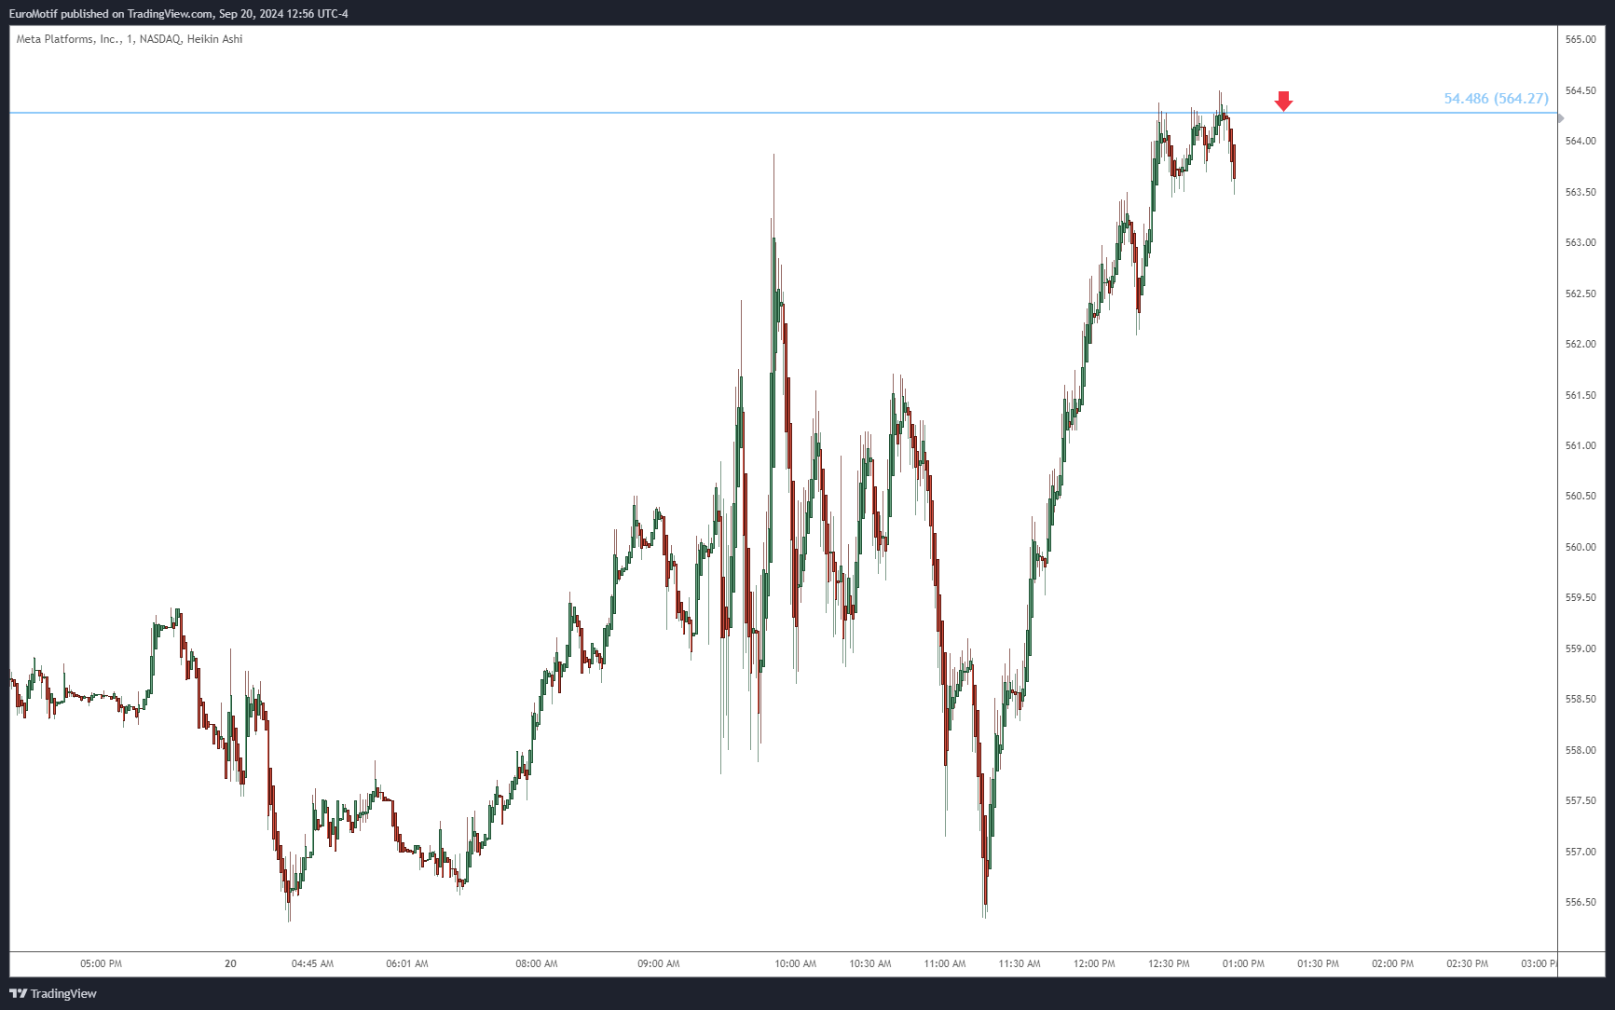Click the 564.50 price label
This screenshot has height=1010, width=1615.
pyautogui.click(x=1581, y=90)
